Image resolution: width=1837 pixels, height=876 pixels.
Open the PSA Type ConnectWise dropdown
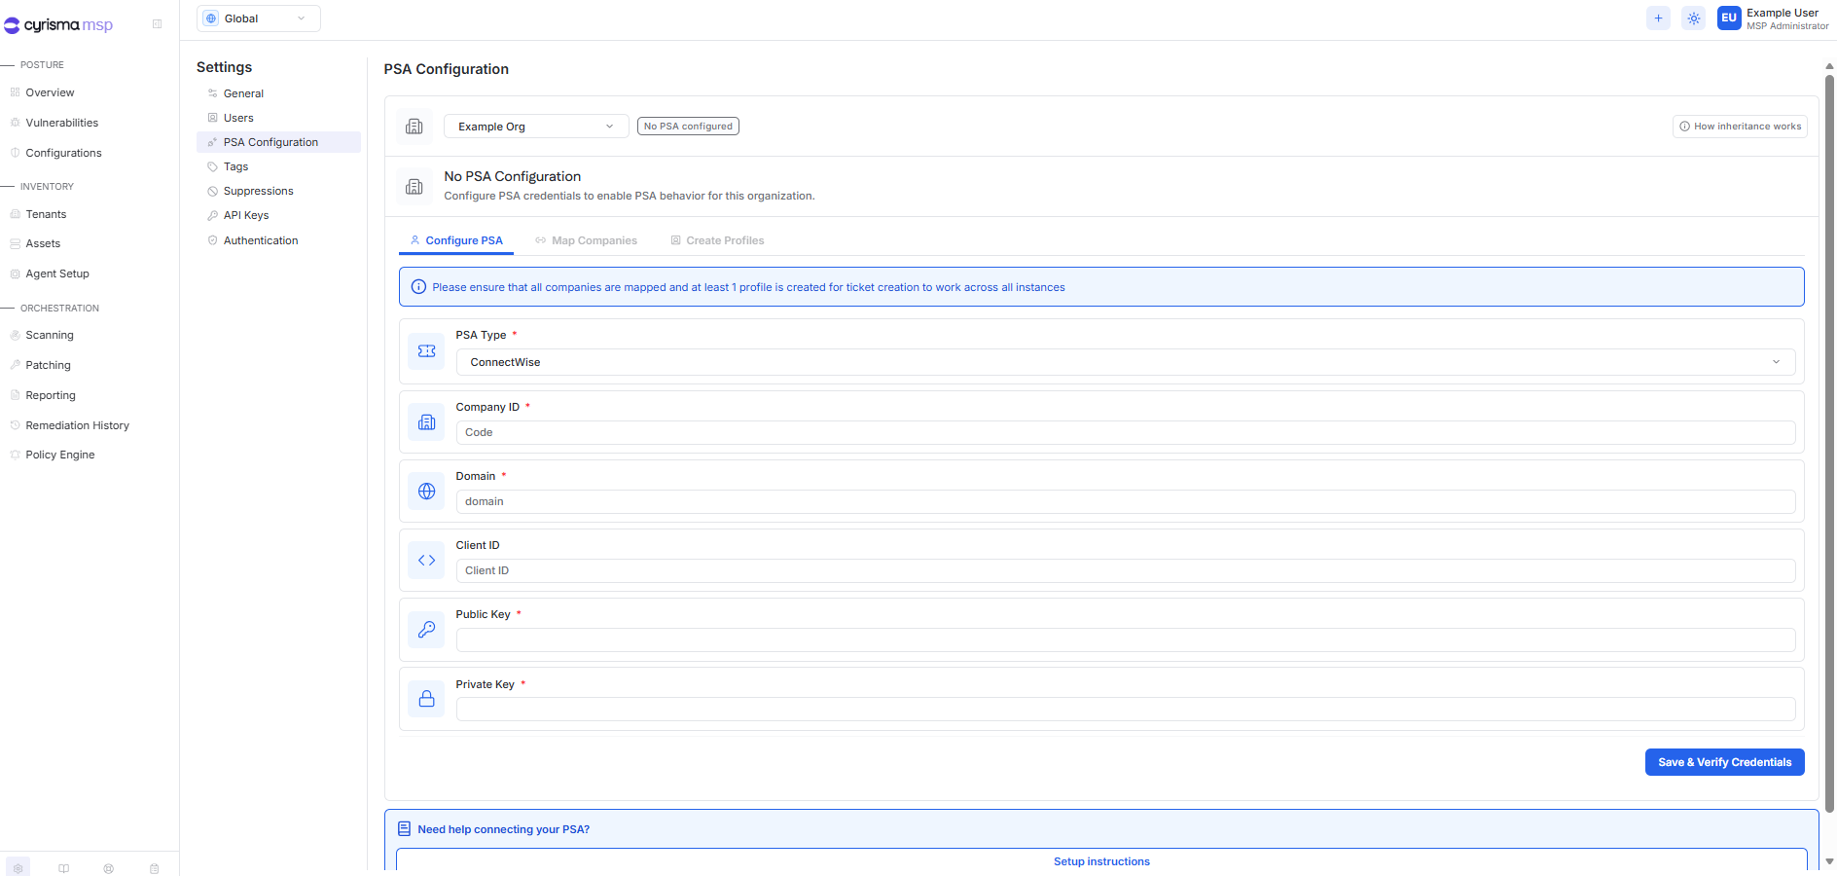click(1125, 362)
